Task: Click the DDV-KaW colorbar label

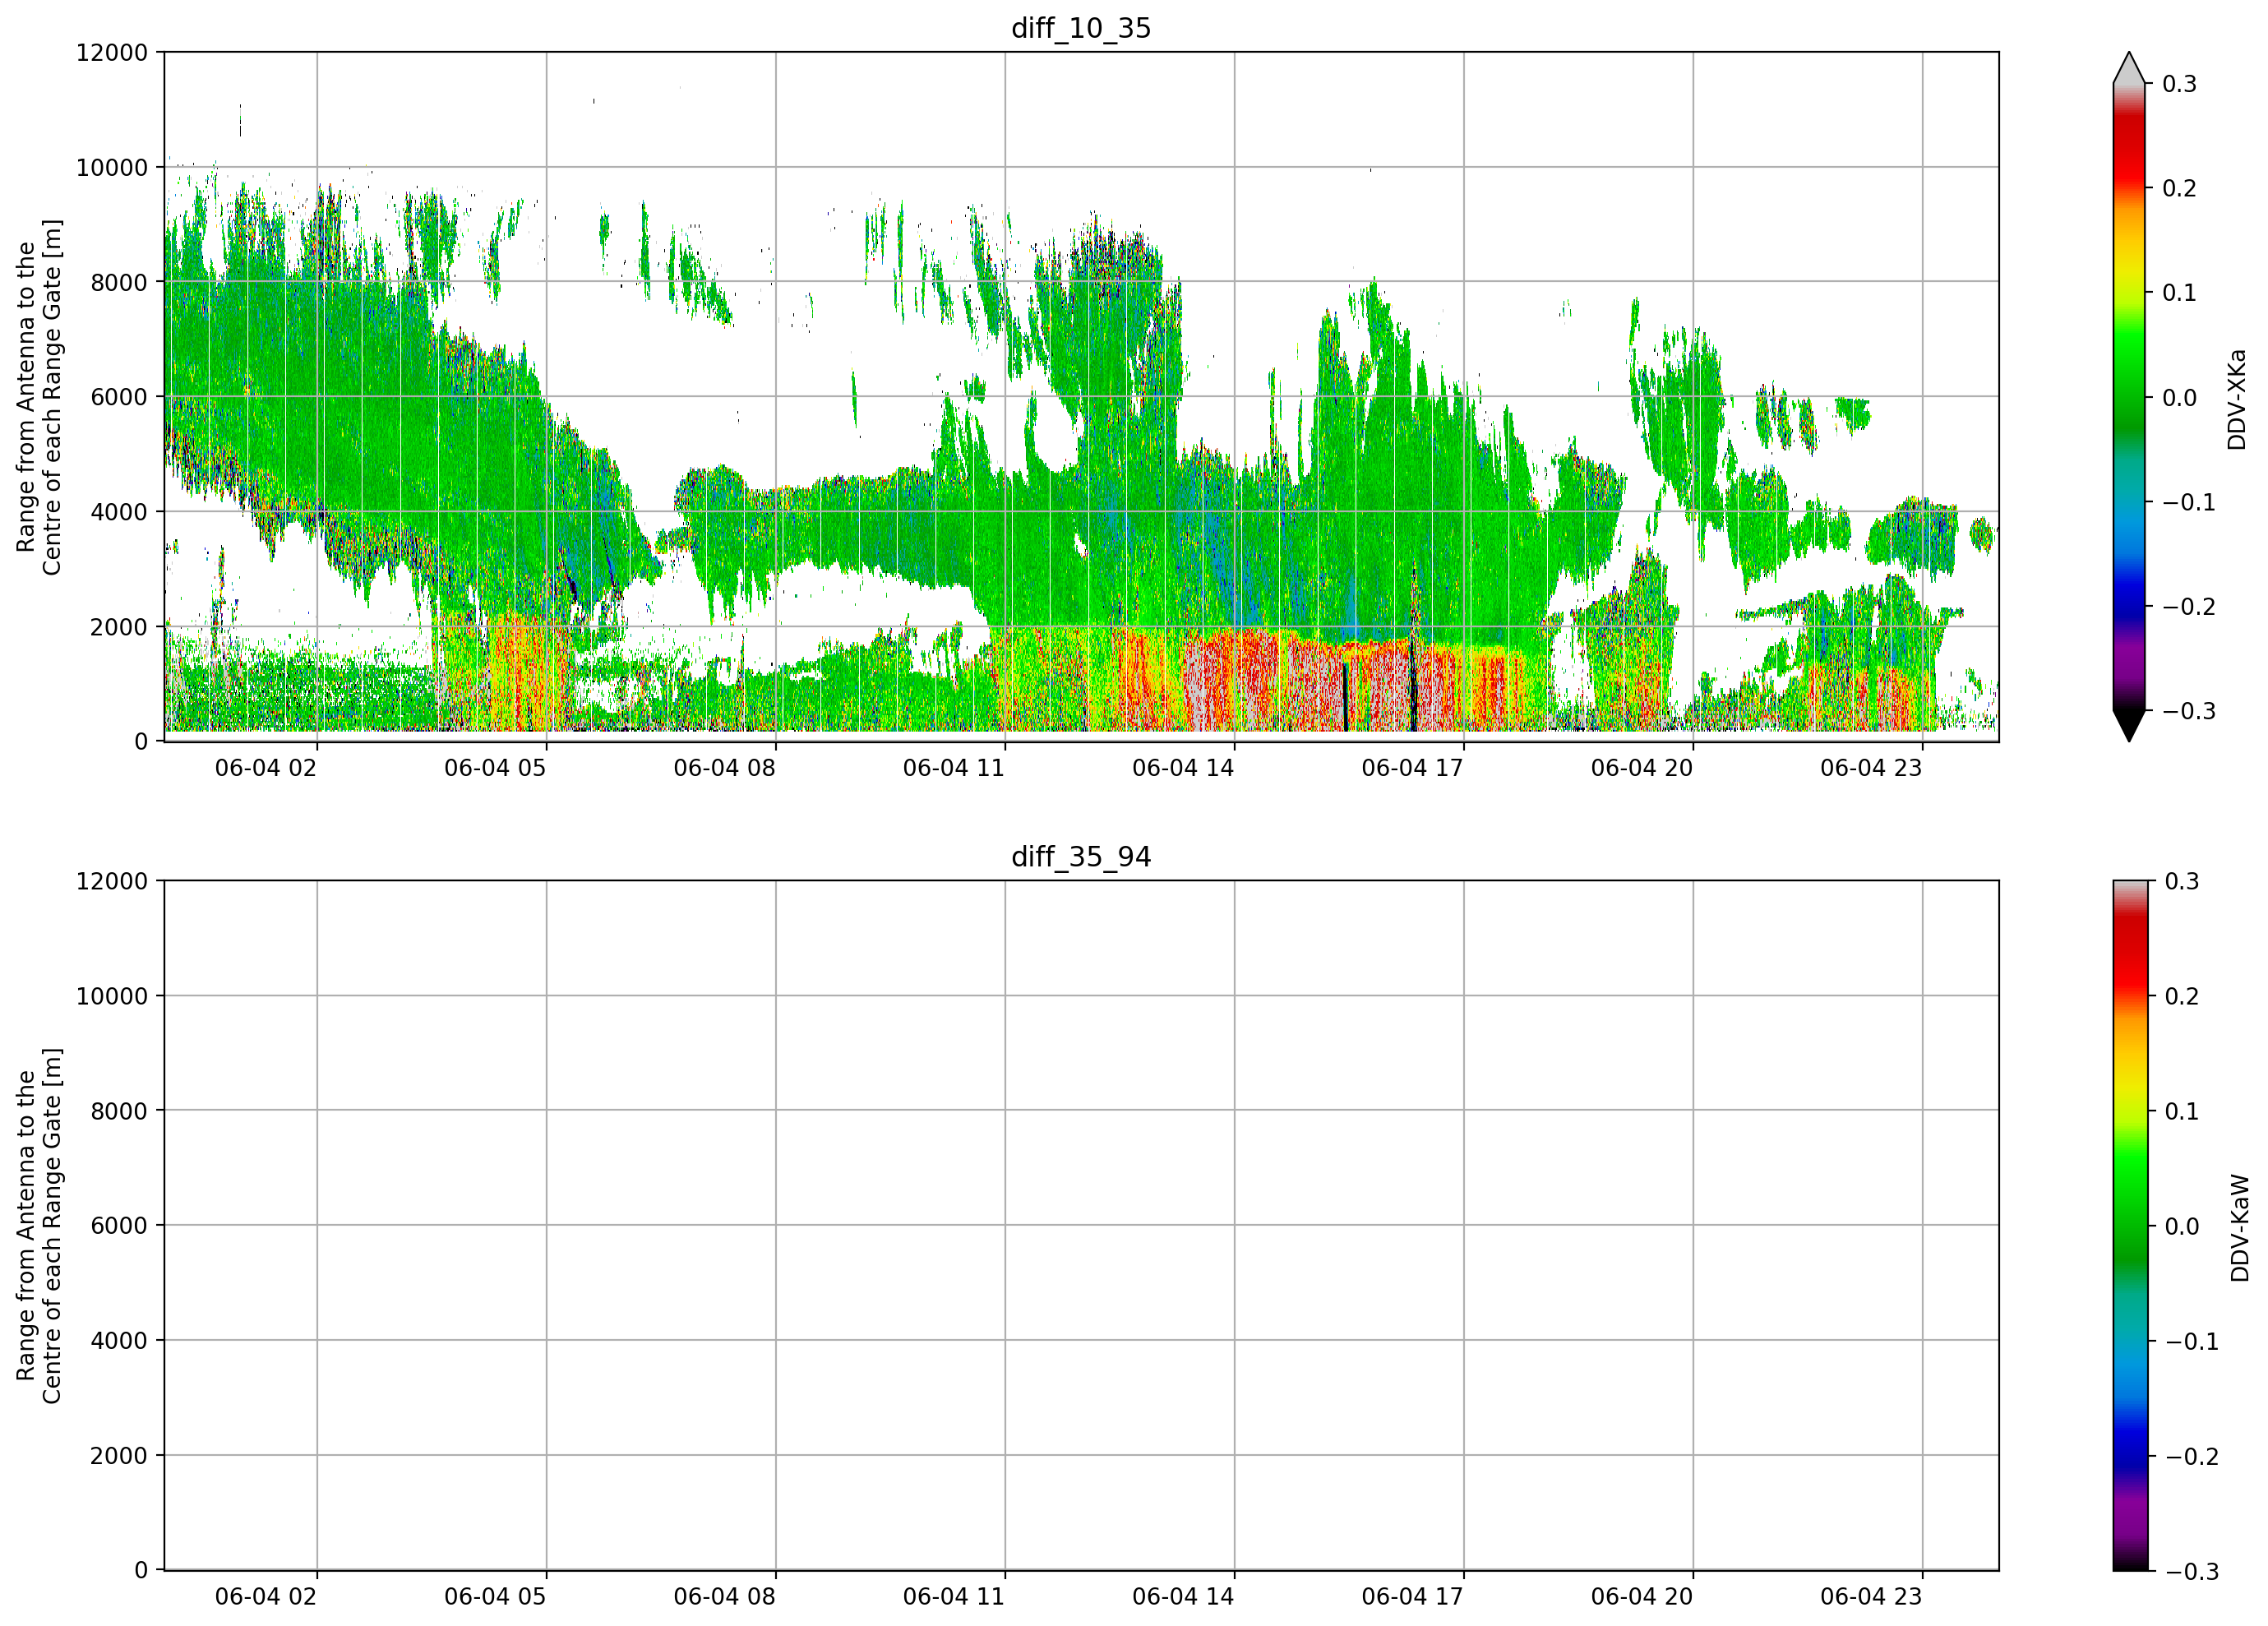Action: pyautogui.click(x=2240, y=1228)
